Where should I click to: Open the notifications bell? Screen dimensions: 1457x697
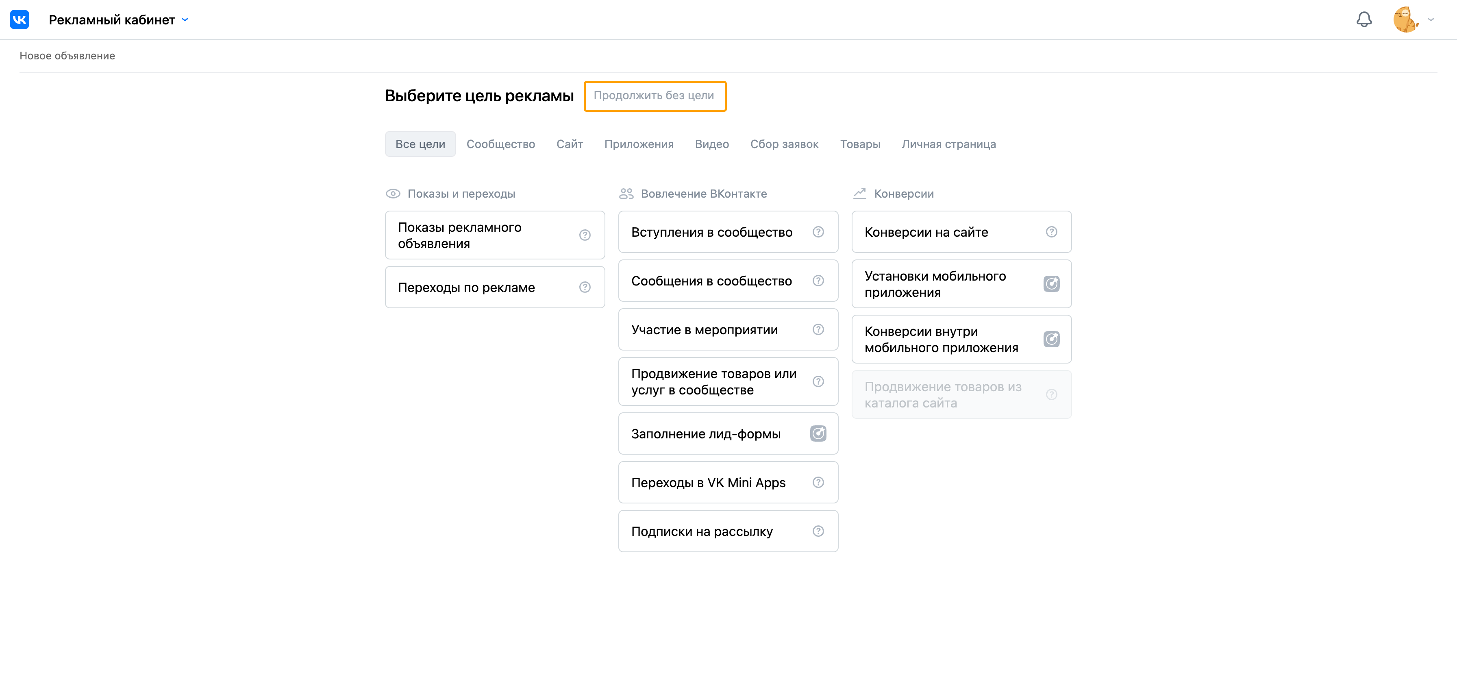click(1363, 20)
